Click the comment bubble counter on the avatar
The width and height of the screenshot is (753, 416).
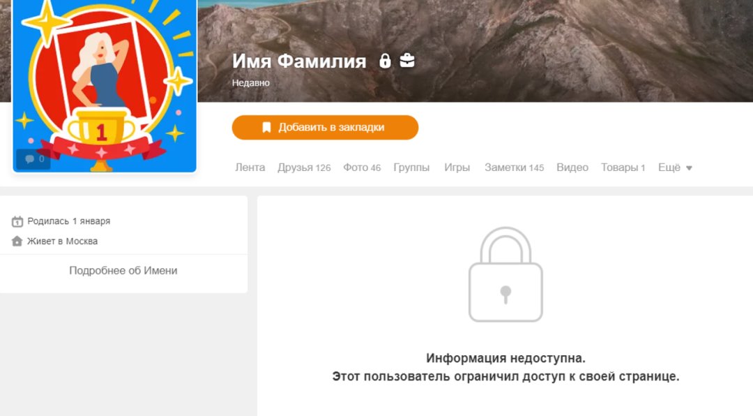(x=33, y=159)
